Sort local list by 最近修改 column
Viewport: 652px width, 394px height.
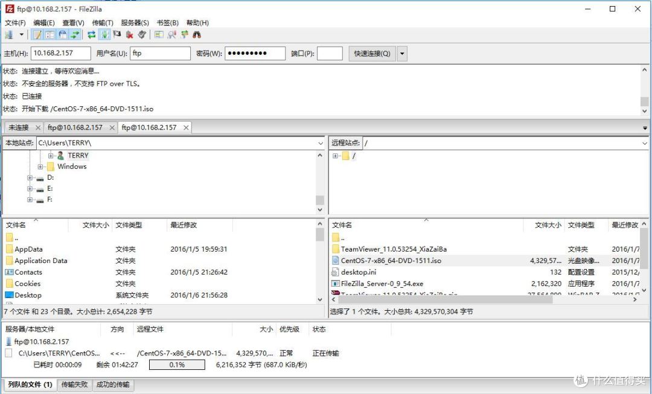pos(200,225)
